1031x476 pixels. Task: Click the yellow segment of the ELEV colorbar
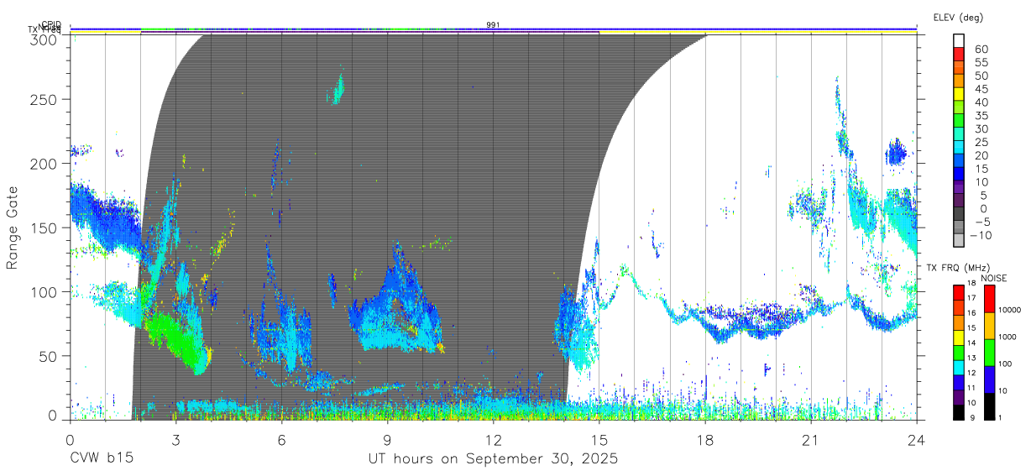point(959,95)
